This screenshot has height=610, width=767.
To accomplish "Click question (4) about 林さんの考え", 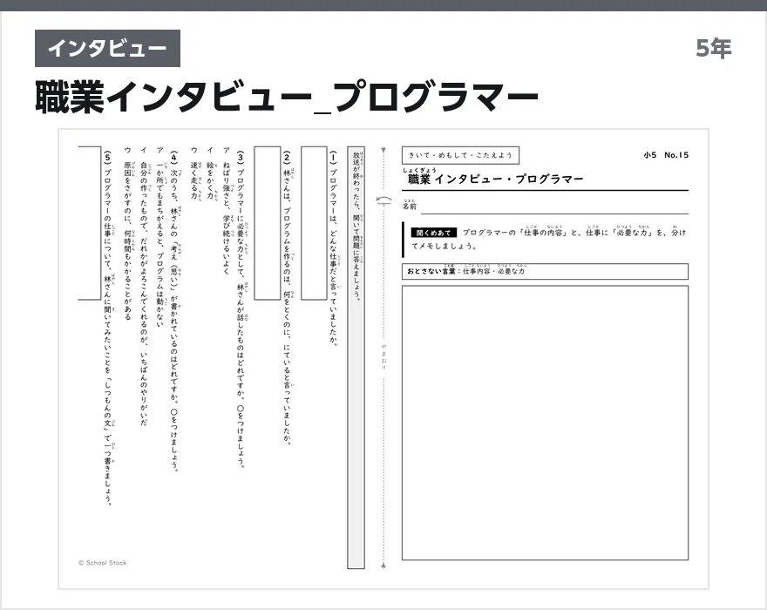I will pyautogui.click(x=174, y=310).
